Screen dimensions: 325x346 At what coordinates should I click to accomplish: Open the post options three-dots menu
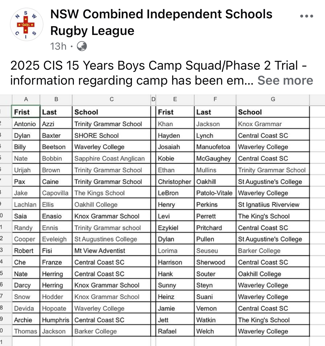(307, 16)
